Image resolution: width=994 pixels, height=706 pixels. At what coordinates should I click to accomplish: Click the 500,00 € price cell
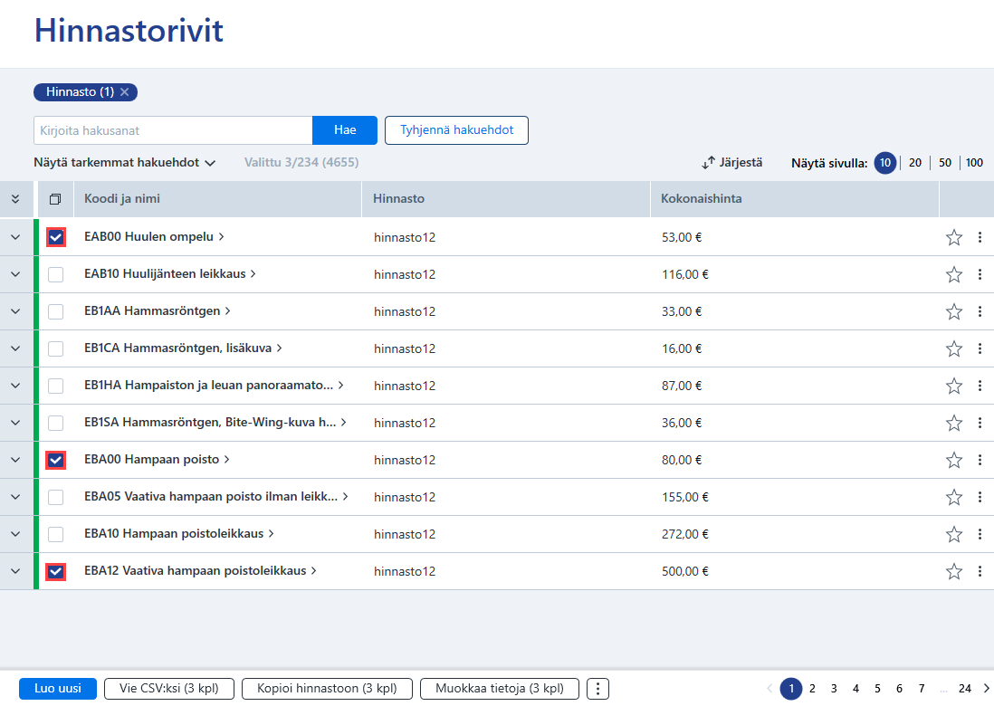click(684, 572)
